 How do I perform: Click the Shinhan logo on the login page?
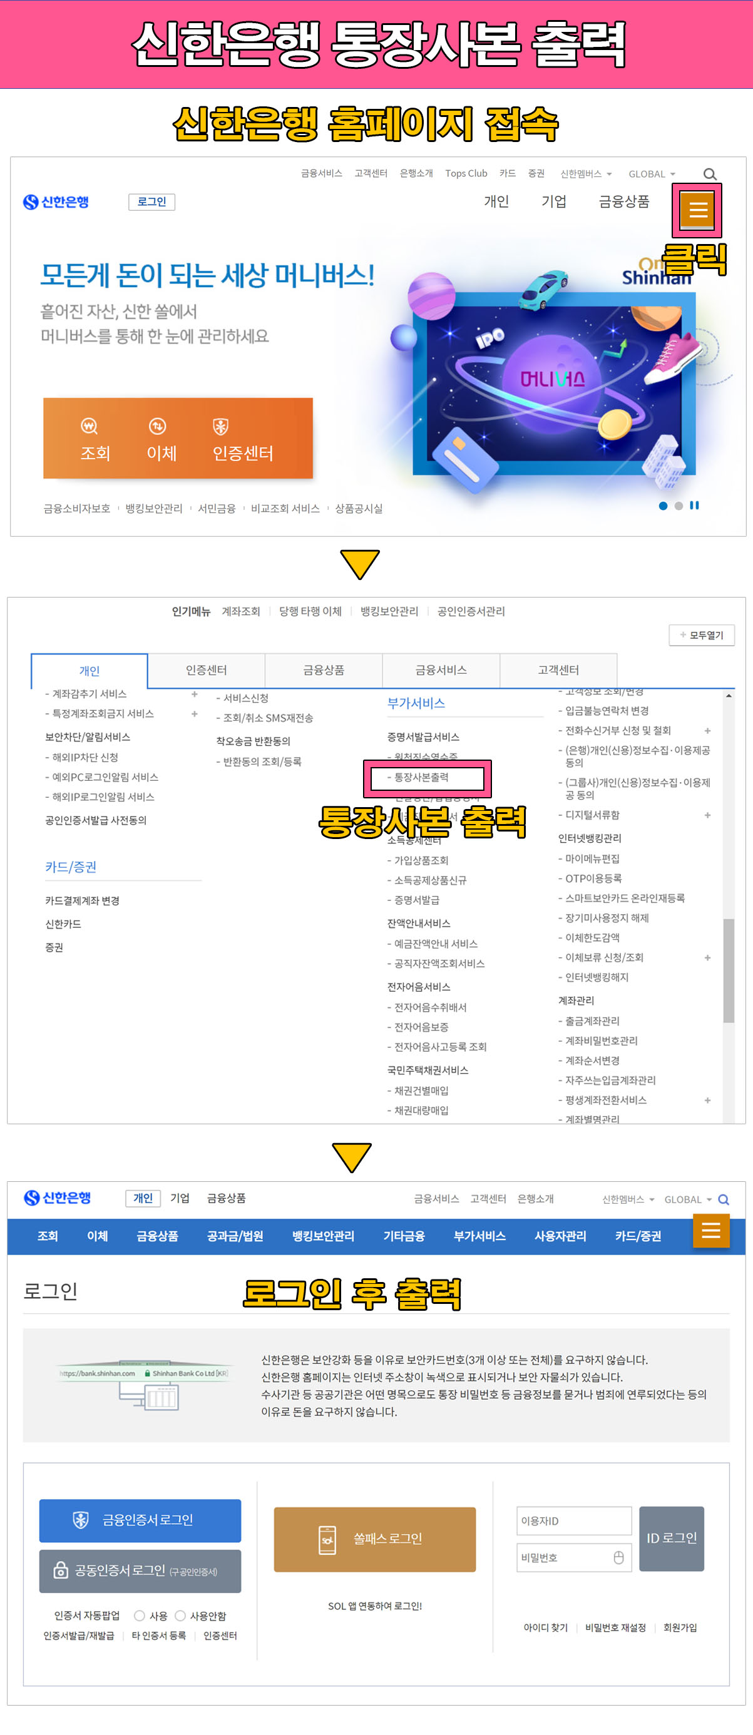57,1198
